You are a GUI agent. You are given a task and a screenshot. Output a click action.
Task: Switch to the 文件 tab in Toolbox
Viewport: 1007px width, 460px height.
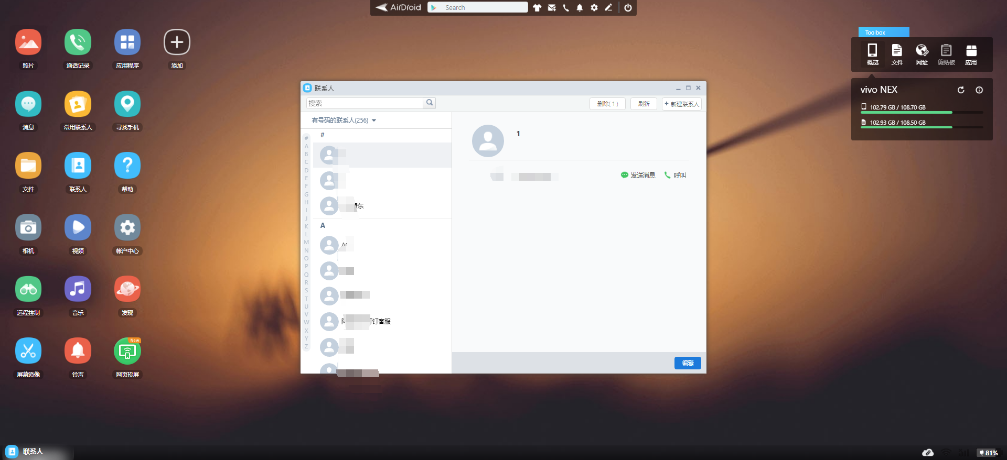click(897, 54)
